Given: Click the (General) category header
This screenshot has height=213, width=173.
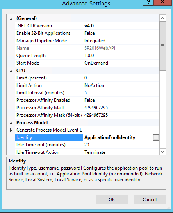Looking at the screenshot, I should point(27,18).
